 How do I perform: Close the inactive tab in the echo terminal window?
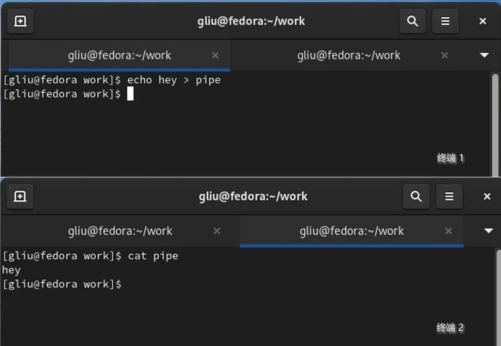tap(444, 56)
